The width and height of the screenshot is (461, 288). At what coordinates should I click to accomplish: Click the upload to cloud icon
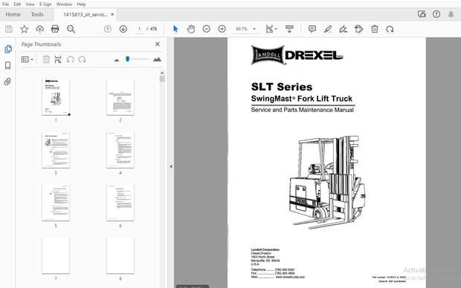(x=39, y=29)
